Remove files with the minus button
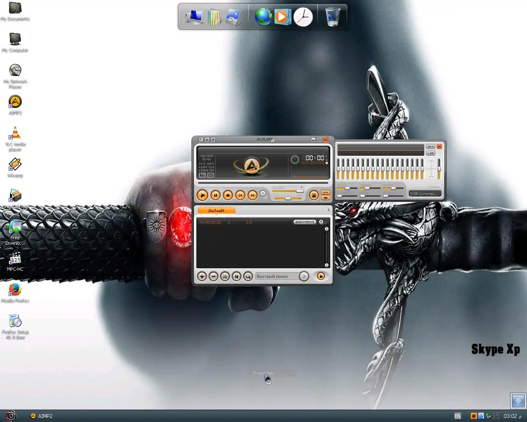 pos(213,277)
